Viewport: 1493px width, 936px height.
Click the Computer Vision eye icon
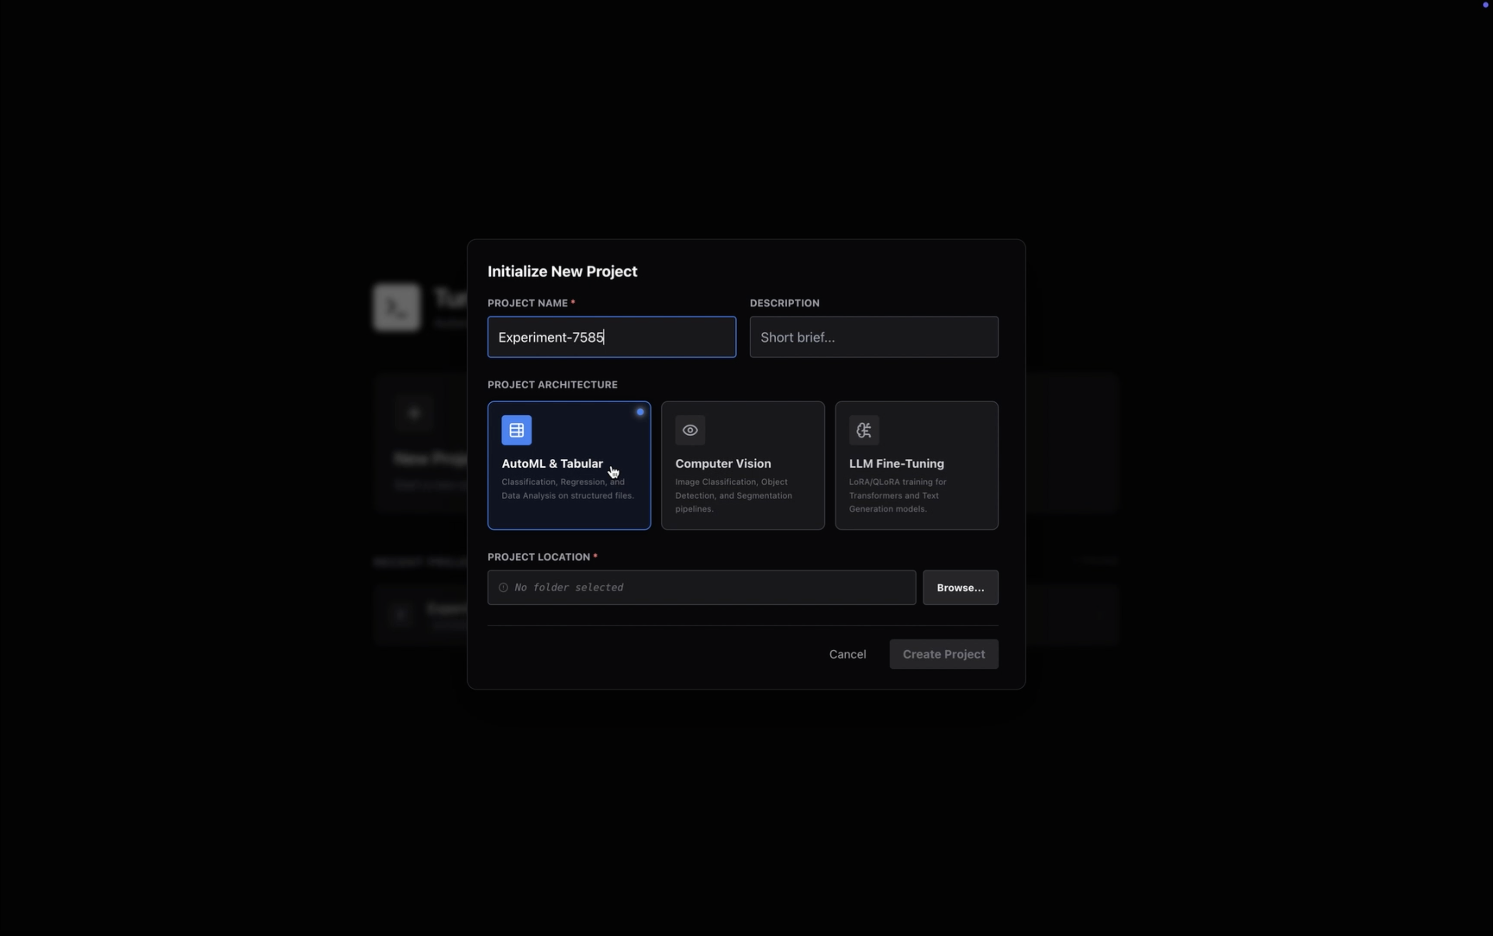click(x=690, y=430)
